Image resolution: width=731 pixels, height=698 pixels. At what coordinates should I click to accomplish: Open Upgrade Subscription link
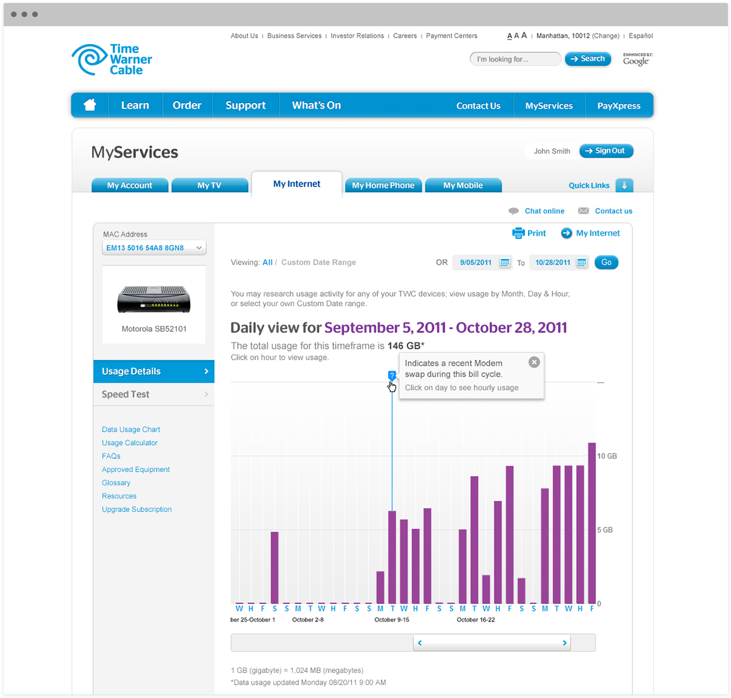[x=137, y=509]
